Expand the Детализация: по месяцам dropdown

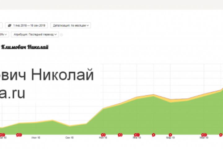tap(71, 25)
